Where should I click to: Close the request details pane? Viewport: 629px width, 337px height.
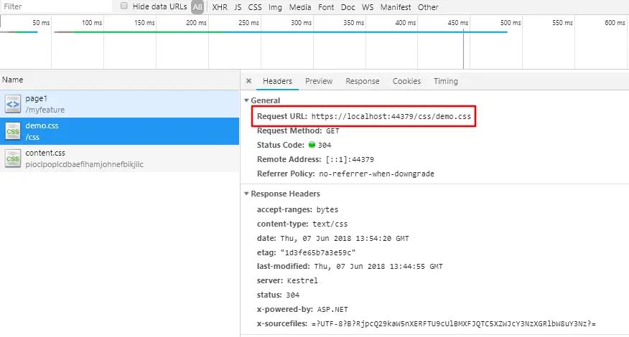point(248,81)
